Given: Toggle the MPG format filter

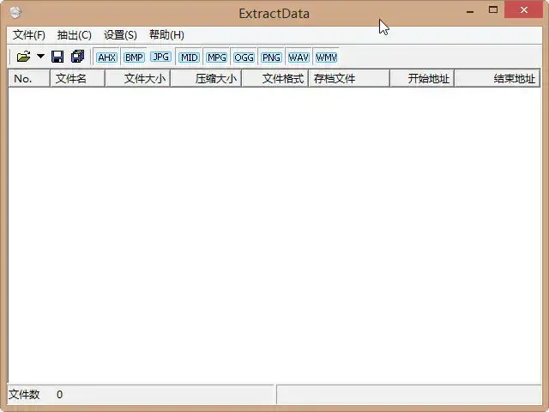Looking at the screenshot, I should click(216, 58).
